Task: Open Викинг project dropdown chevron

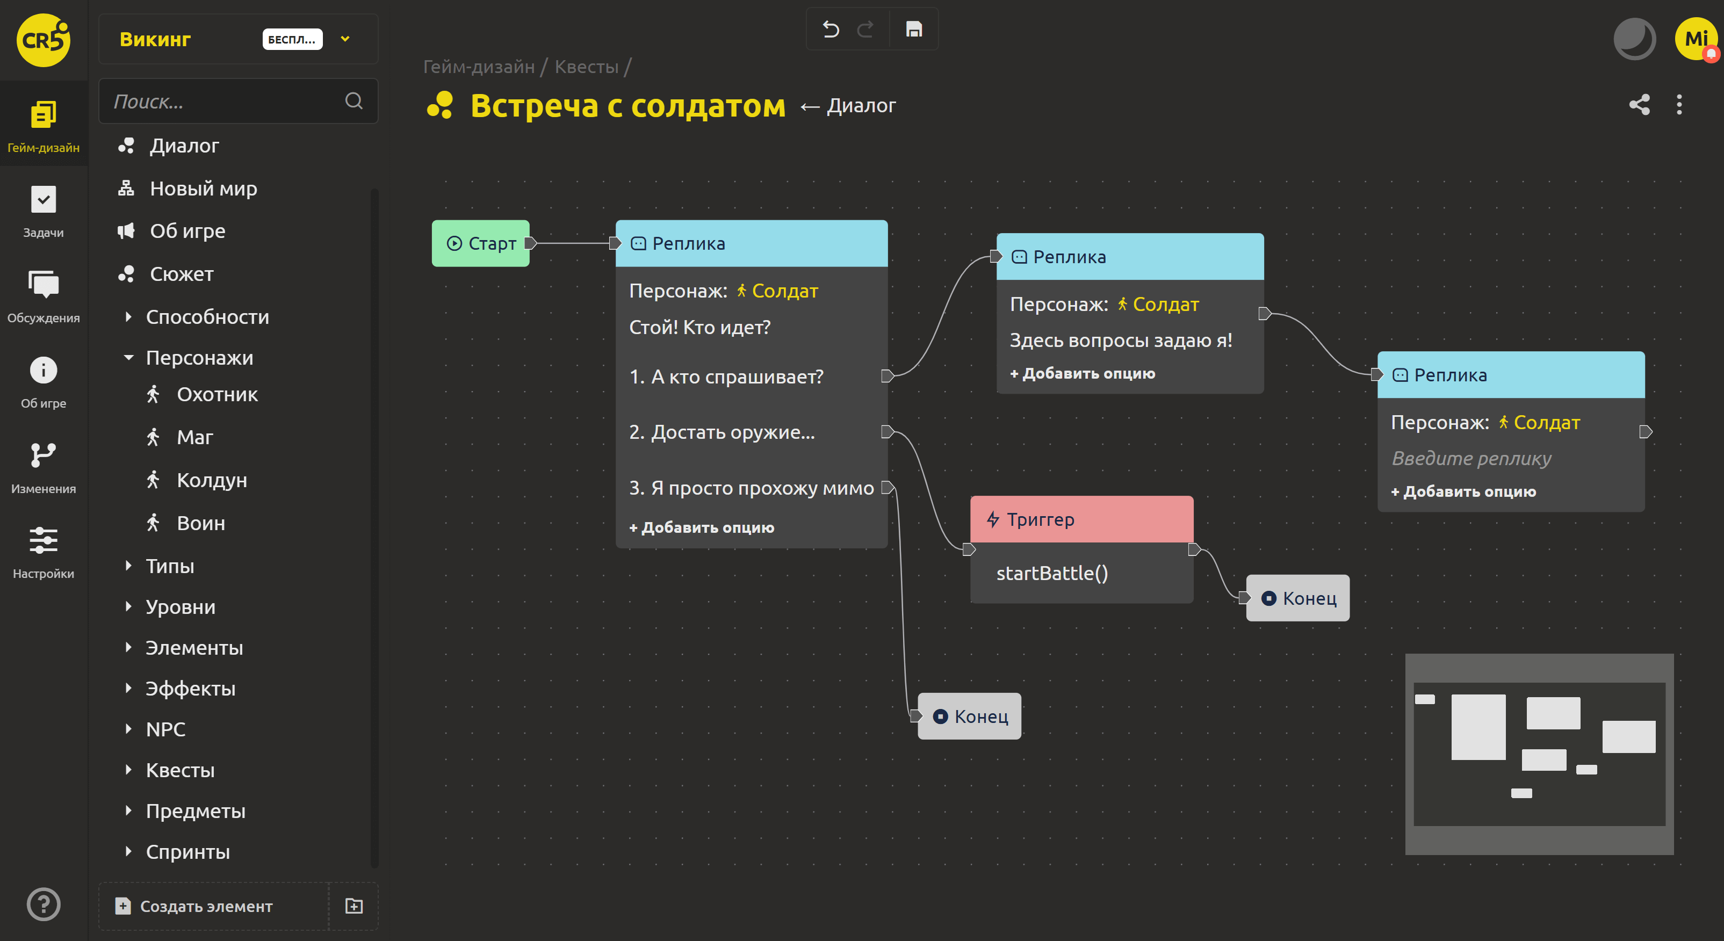Action: [x=345, y=39]
